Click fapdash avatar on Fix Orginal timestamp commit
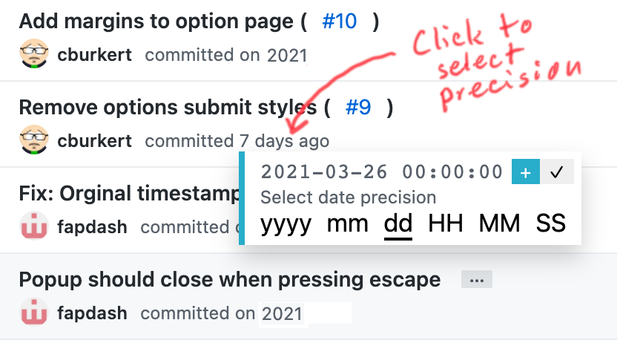 click(34, 226)
